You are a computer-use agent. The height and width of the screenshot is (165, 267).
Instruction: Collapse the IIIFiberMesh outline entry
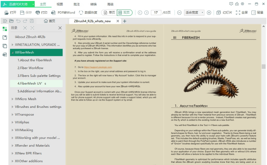point(12,52)
